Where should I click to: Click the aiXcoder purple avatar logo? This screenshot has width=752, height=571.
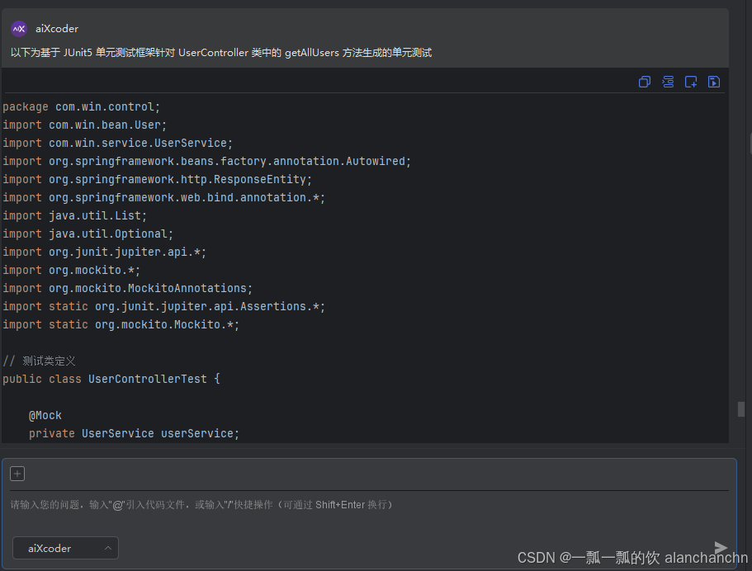19,29
